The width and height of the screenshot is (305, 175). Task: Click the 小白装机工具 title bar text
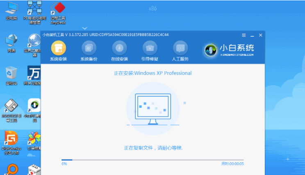(x=105, y=35)
